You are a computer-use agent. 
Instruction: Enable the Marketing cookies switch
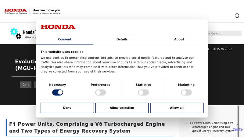click(186, 93)
